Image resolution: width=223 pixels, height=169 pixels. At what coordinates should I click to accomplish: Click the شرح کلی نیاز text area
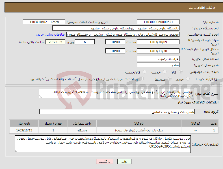coord(116,94)
